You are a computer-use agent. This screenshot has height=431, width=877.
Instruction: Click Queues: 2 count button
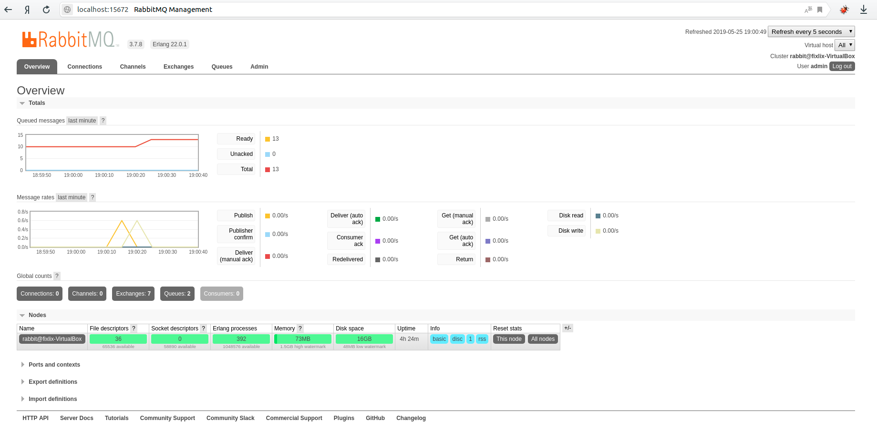[x=177, y=294]
